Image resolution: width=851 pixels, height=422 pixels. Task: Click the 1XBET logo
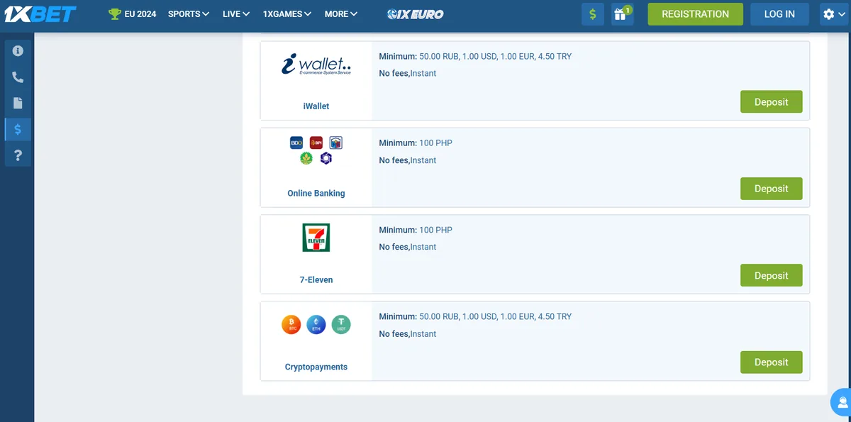tap(40, 14)
